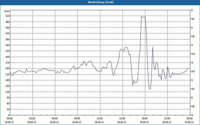200x125 pixels.
Task: Select the 18.05.21 date under 03:00
Action: [x=31, y=122]
